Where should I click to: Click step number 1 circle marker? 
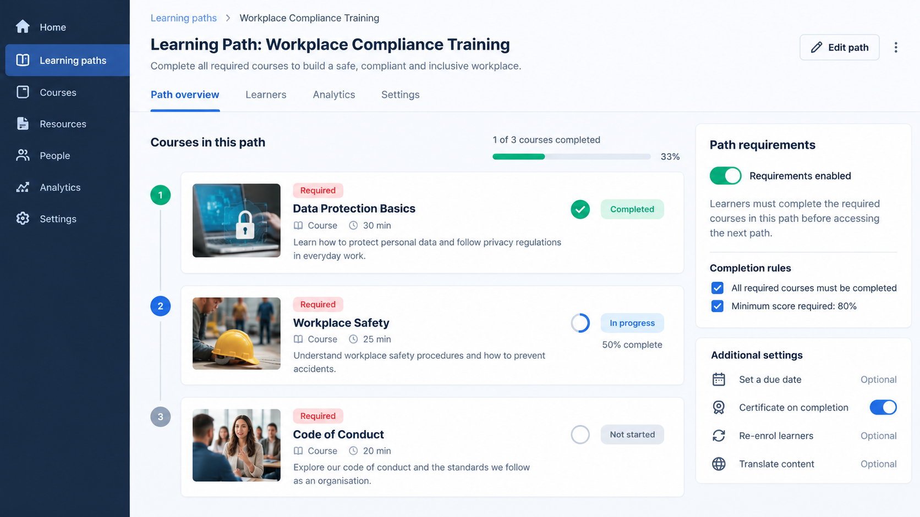pyautogui.click(x=161, y=195)
